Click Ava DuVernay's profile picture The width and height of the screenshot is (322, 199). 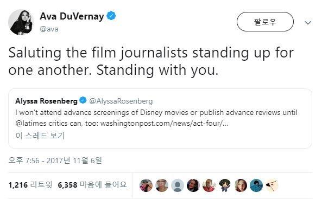21,22
